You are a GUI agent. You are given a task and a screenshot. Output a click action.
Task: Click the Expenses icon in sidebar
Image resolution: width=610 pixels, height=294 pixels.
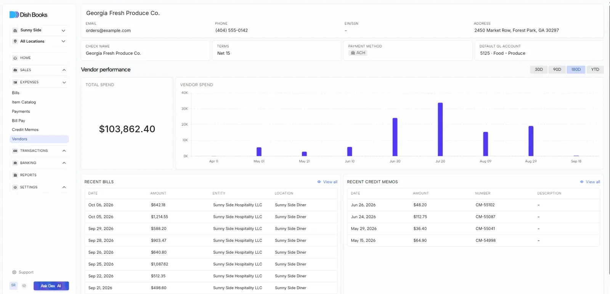coord(15,82)
